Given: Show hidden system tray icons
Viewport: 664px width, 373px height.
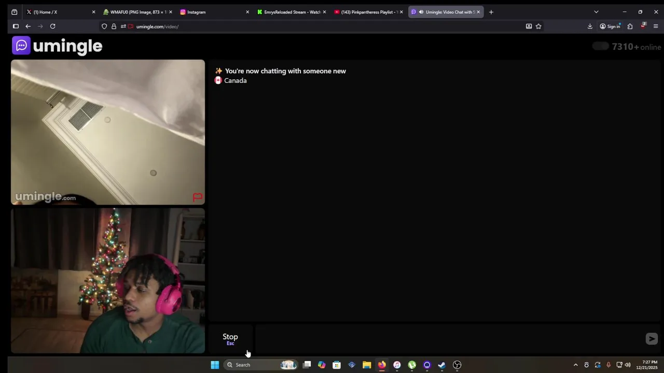Looking at the screenshot, I should pos(575,365).
